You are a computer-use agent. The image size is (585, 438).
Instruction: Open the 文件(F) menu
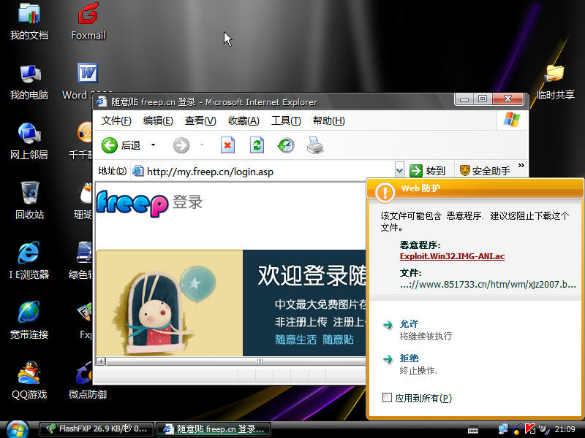(x=116, y=120)
